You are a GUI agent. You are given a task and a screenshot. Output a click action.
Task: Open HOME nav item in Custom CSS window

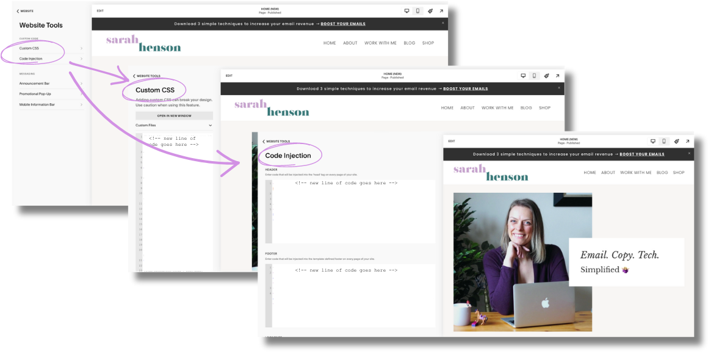tap(447, 108)
